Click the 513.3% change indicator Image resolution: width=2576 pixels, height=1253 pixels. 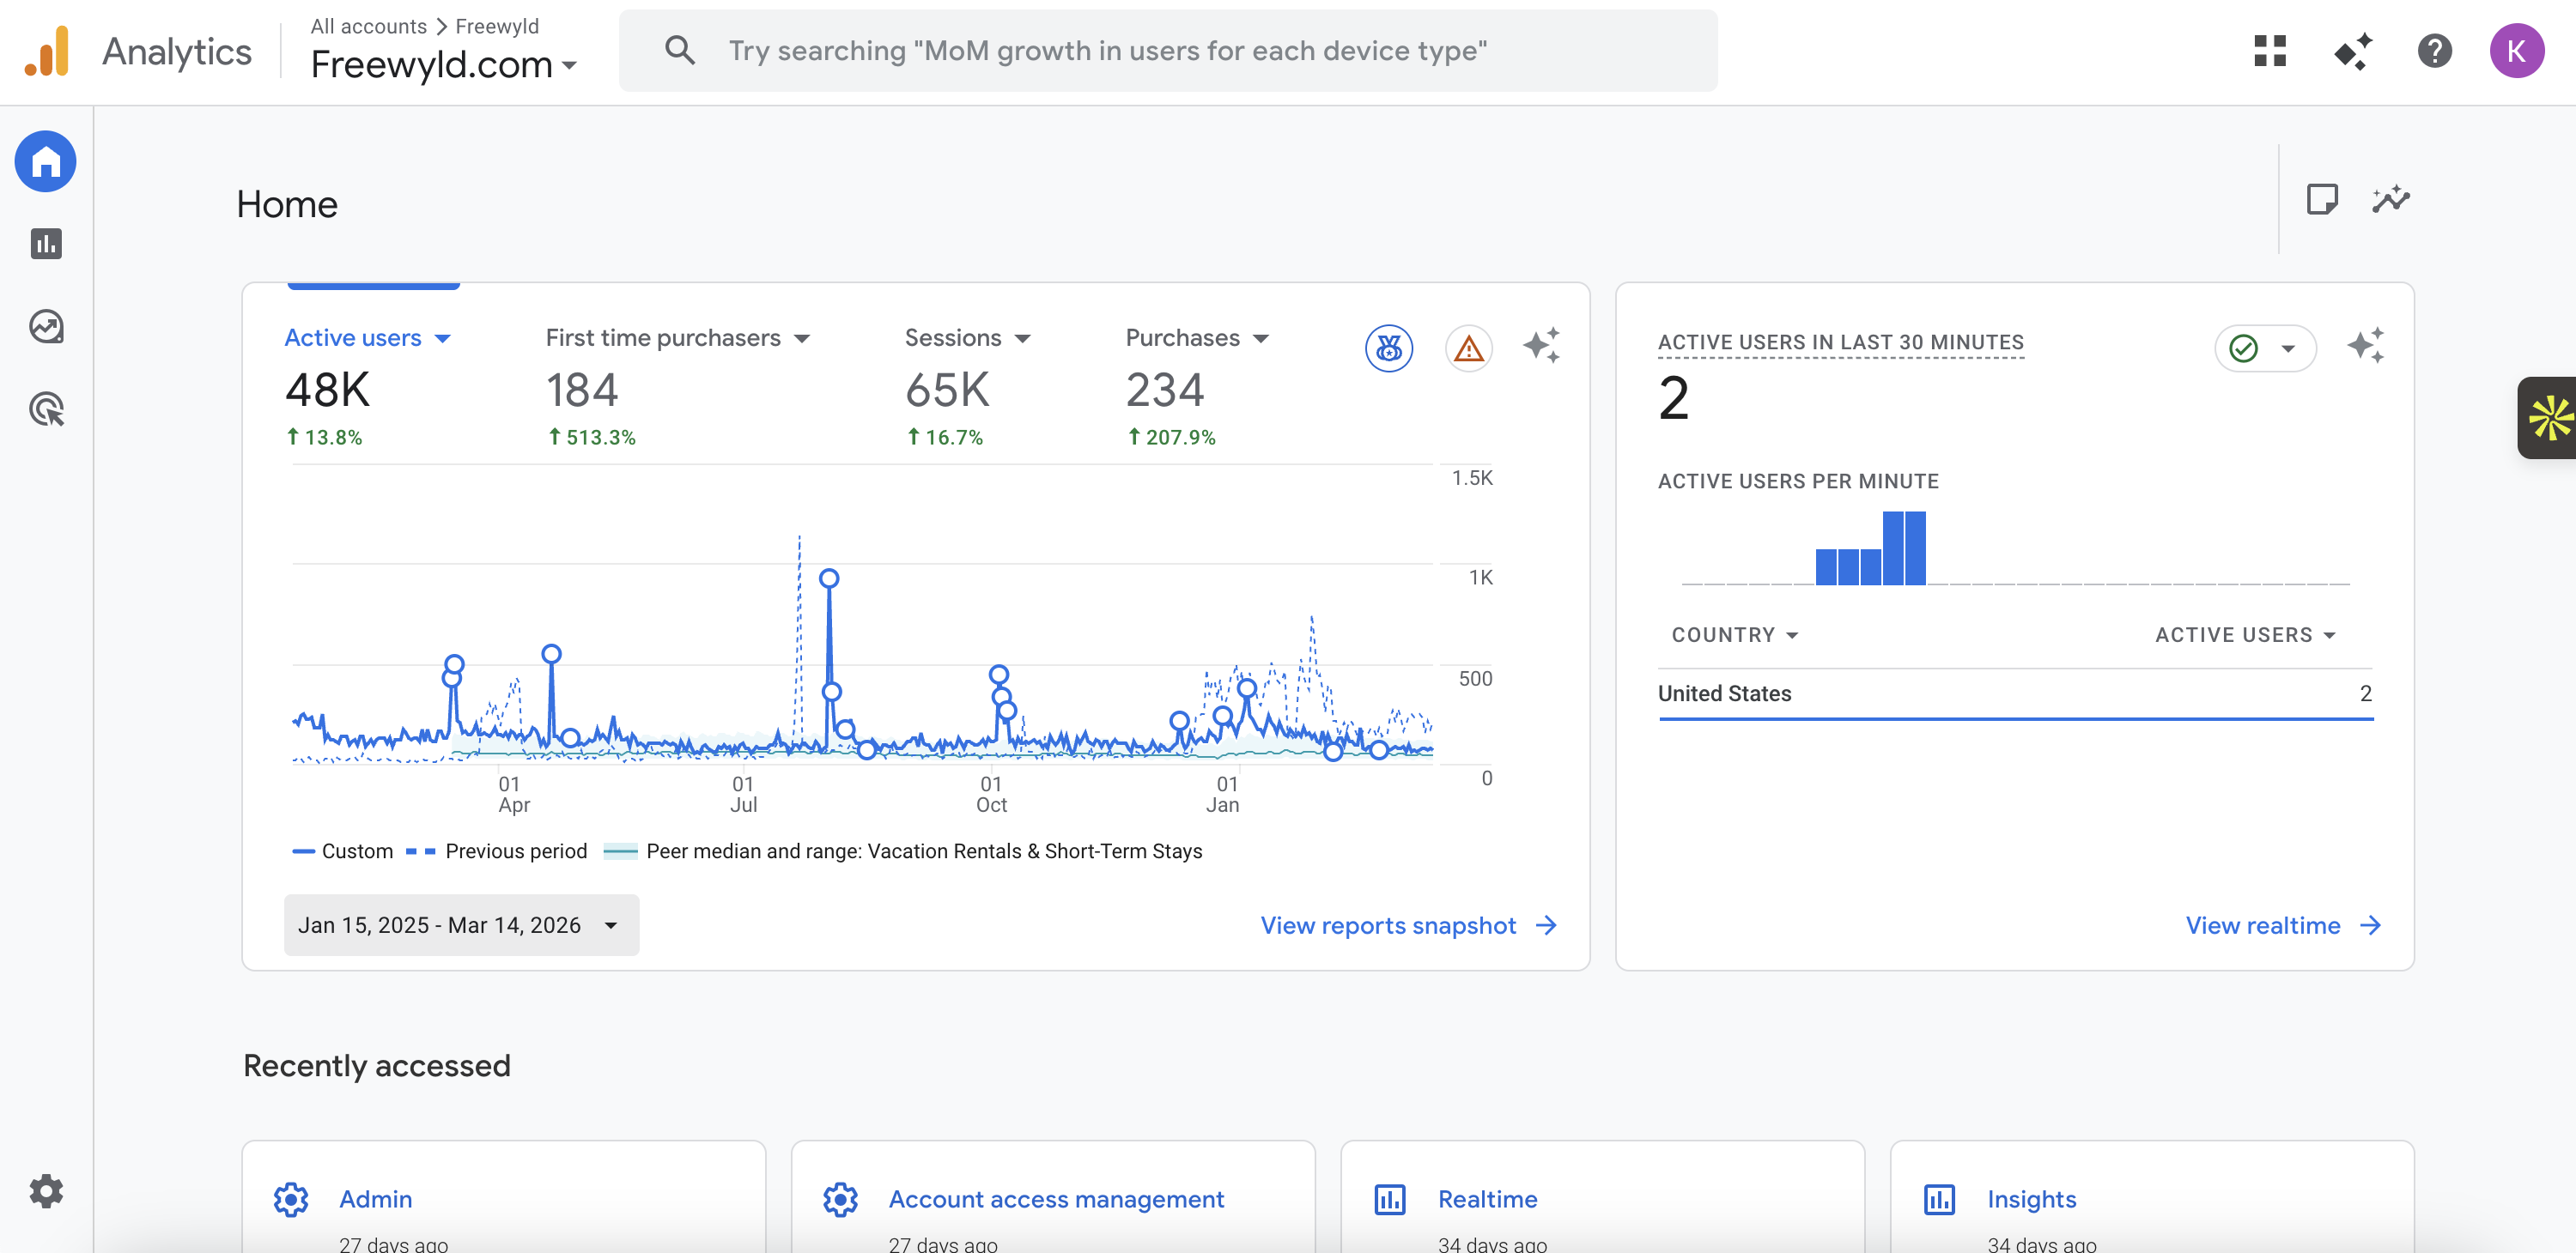[592, 438]
